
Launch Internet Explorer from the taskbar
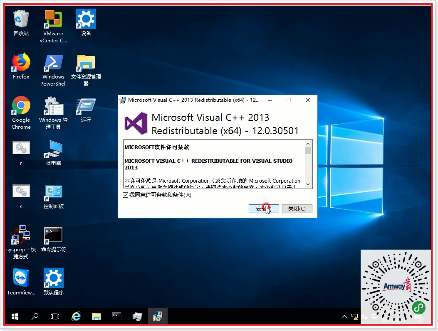coord(76,316)
